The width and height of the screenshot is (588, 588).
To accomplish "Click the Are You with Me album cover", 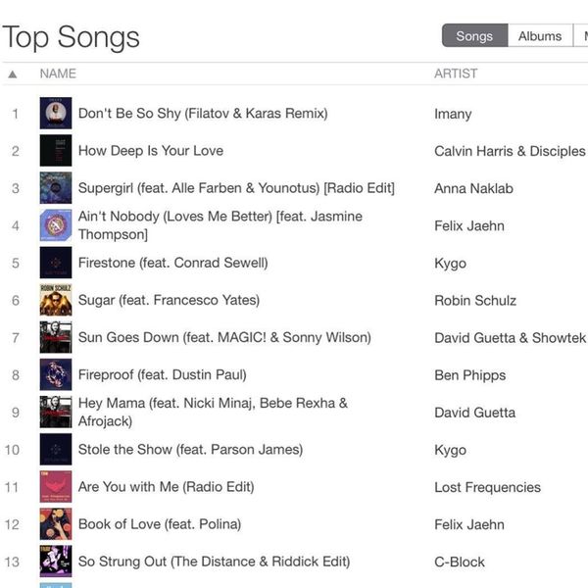I will (x=56, y=487).
